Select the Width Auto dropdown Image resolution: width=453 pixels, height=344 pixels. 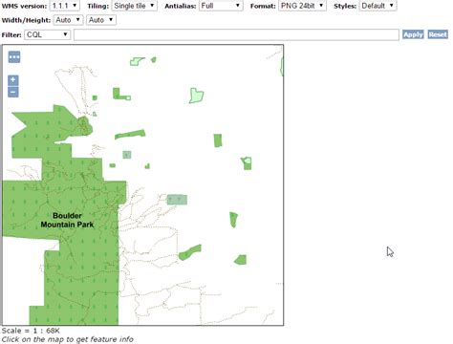coord(68,20)
